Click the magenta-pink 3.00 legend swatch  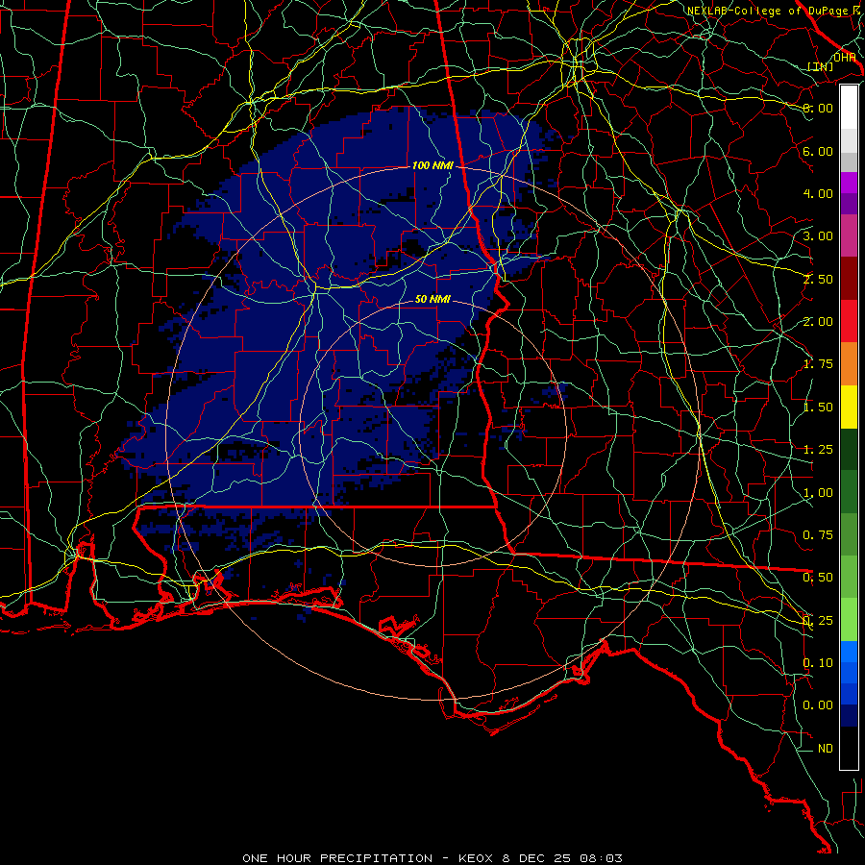pos(849,235)
